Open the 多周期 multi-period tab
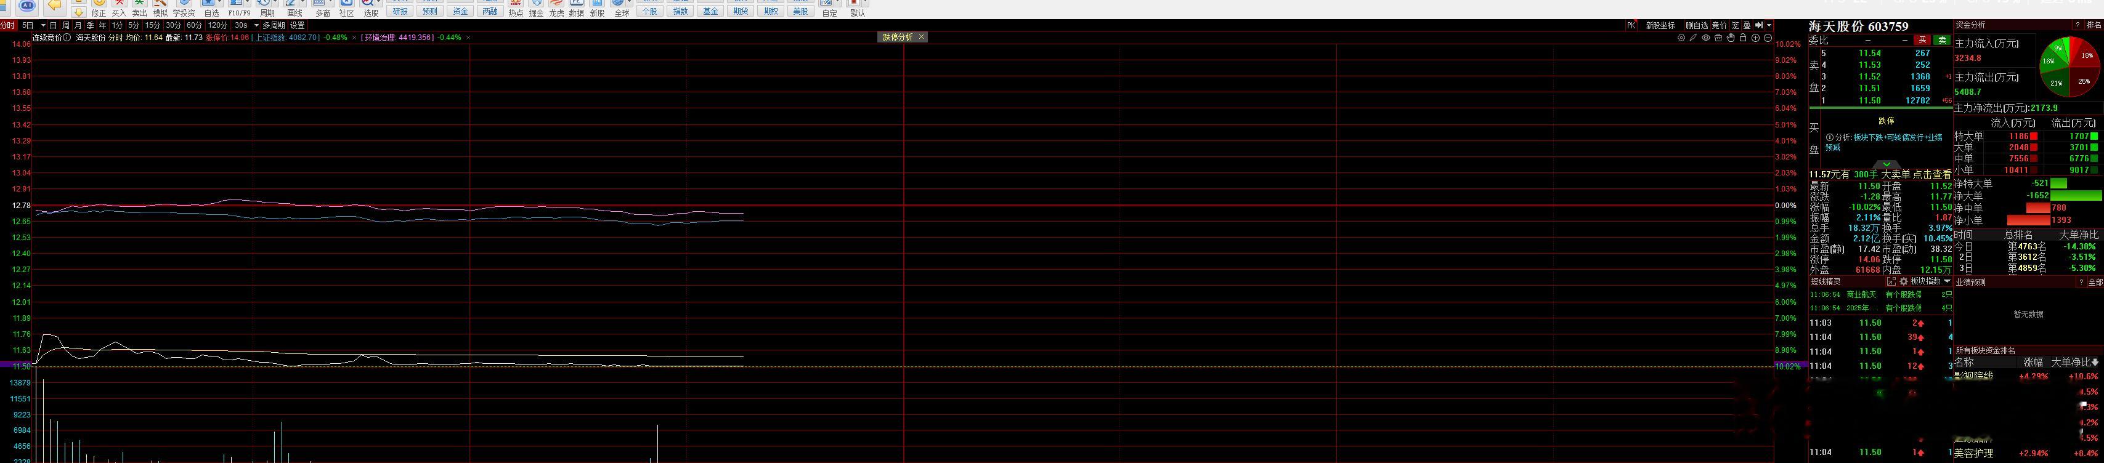 (x=274, y=25)
